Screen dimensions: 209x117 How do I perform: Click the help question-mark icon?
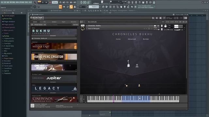[139, 2]
